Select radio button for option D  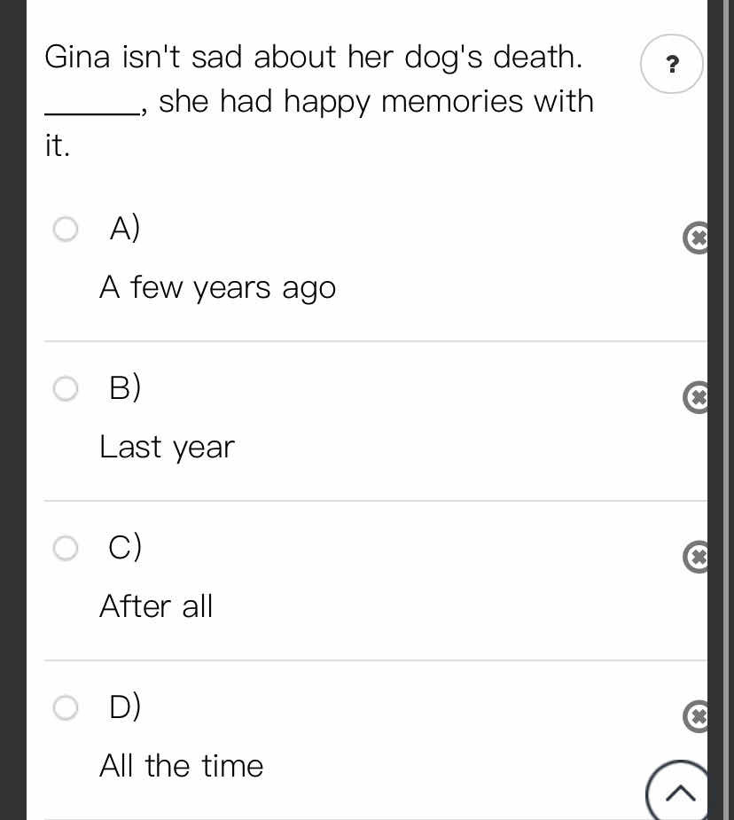(66, 707)
